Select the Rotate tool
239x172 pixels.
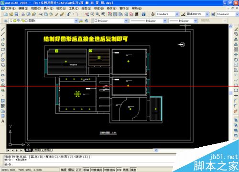point(236,60)
